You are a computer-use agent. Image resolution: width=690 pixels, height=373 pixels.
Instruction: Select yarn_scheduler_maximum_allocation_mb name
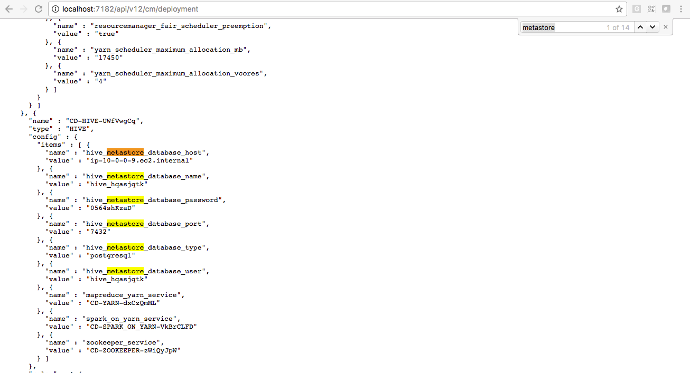[x=169, y=50]
